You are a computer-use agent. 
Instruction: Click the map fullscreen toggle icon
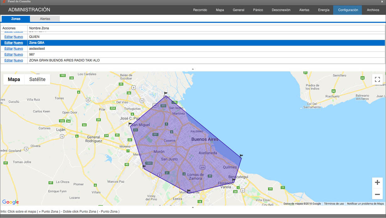pyautogui.click(x=377, y=79)
